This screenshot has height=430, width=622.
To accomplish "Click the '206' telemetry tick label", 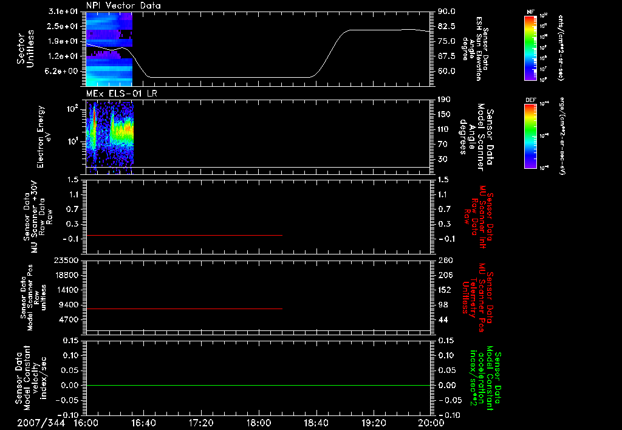I will [445, 275].
